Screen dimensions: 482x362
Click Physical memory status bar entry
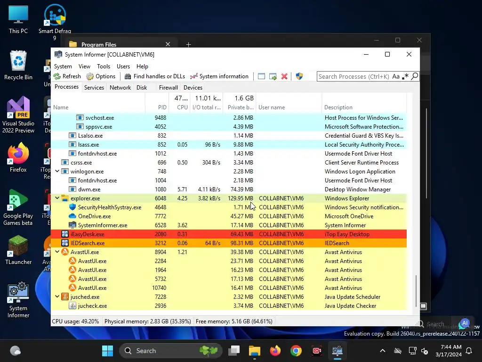pyautogui.click(x=147, y=321)
